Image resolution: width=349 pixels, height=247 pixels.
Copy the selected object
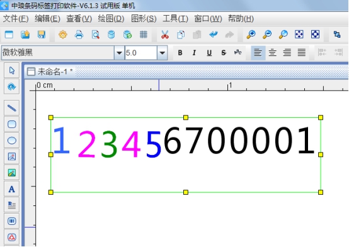click(x=181, y=35)
